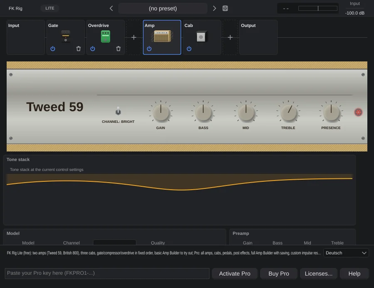The image size is (374, 288).
Task: Click the input level meter bar
Action: pos(318,8)
